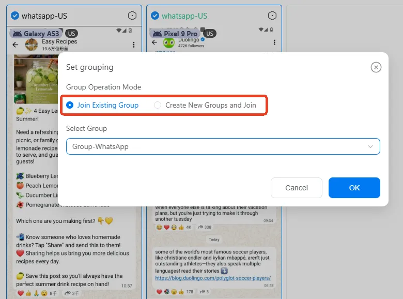Click the 472K followers text
This screenshot has width=403, height=299.
pos(191,46)
